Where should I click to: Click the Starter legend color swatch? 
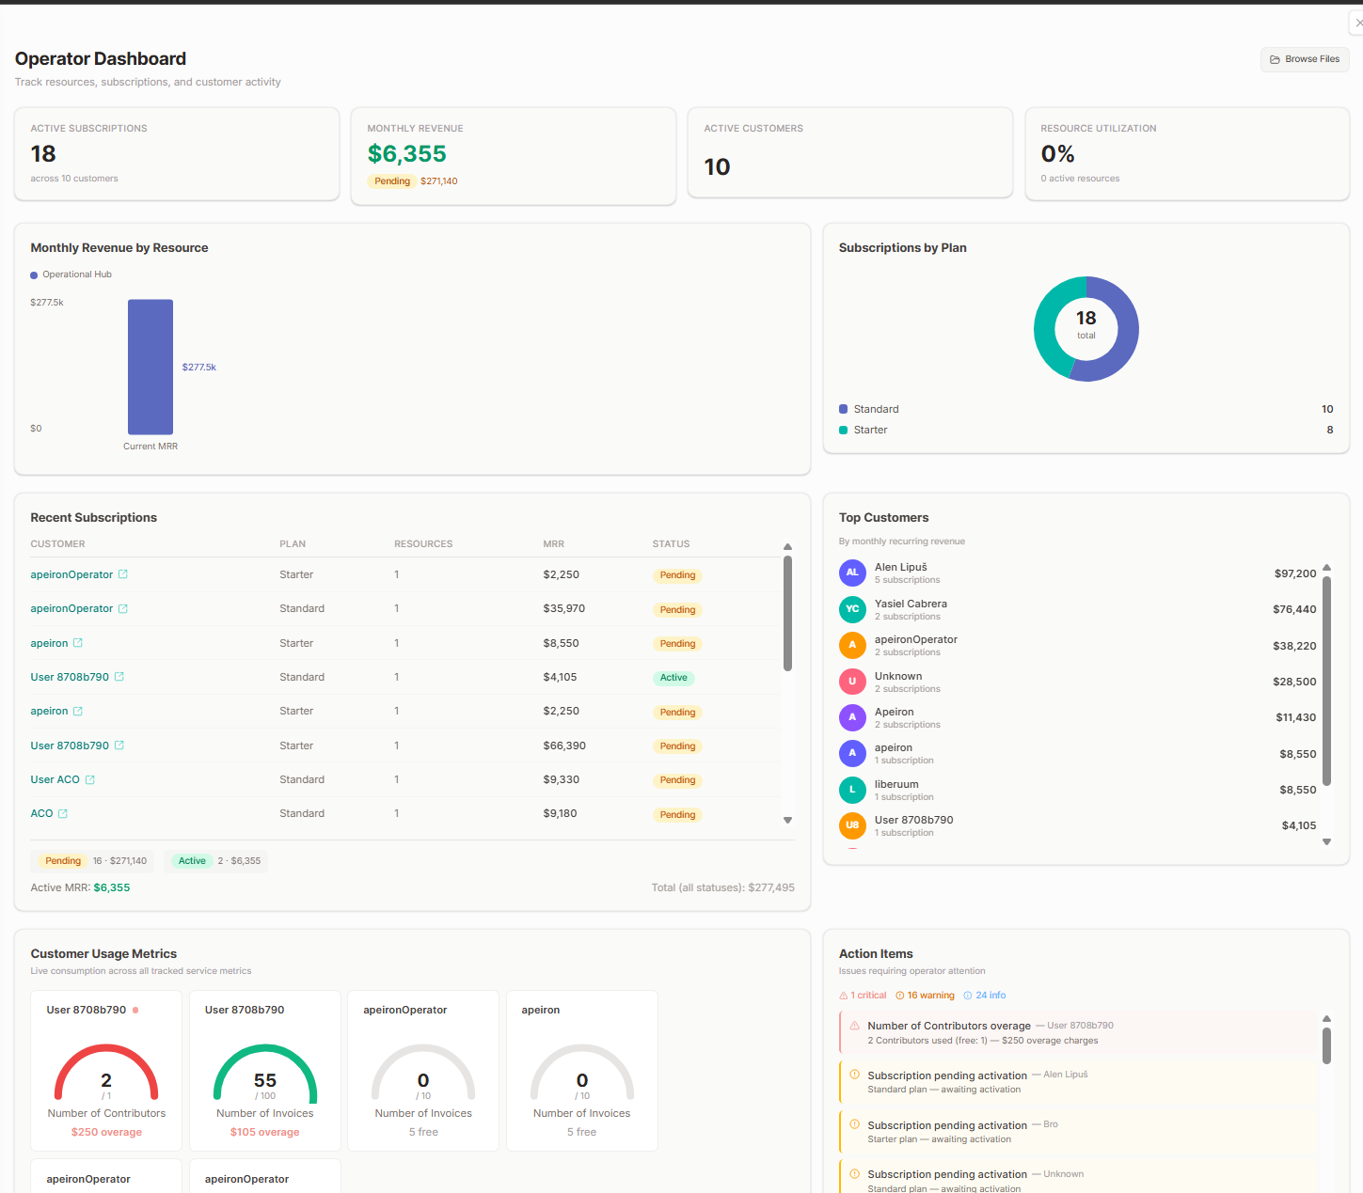pos(844,430)
